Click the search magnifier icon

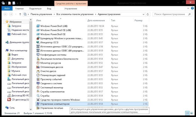[x=189, y=14]
